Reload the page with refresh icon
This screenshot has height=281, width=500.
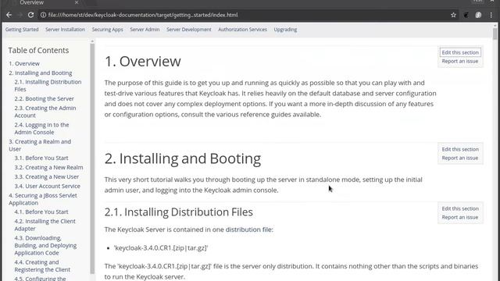[30, 15]
